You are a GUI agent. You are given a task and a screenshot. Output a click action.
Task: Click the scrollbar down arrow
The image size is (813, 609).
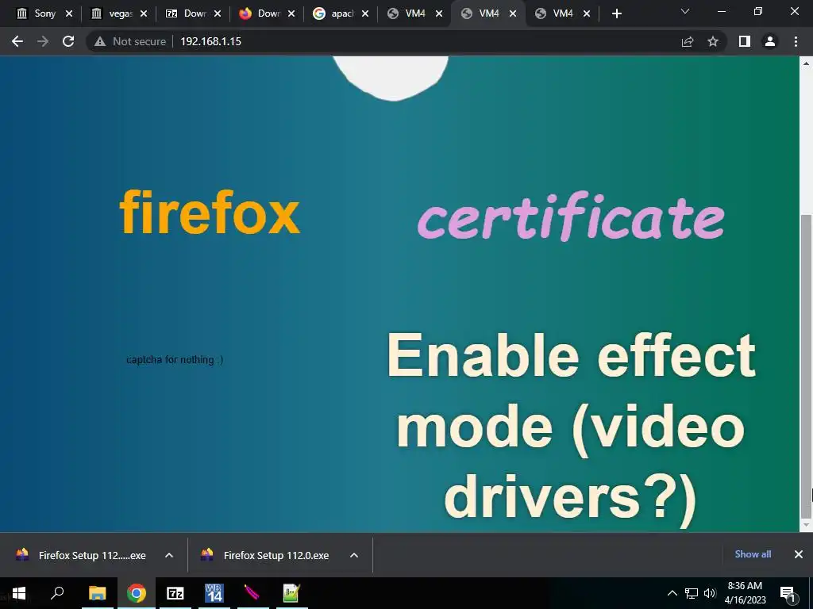point(806,525)
